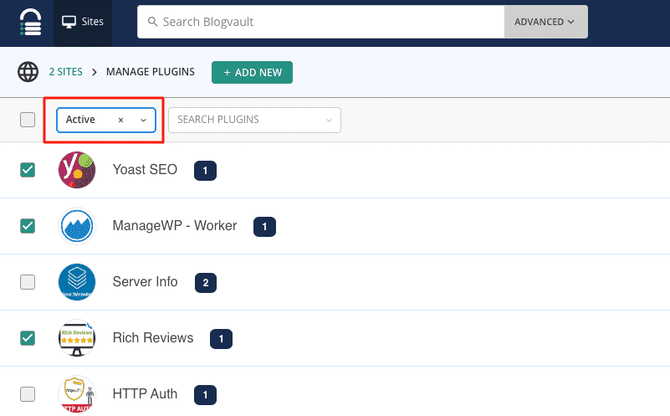
Task: Focus the Search Blogvault field
Action: 321,22
